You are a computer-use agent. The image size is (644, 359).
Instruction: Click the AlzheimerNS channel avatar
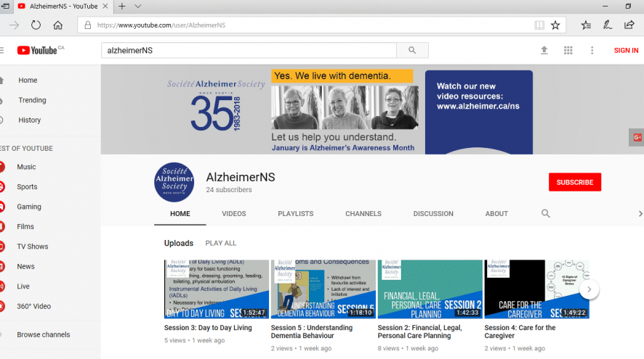tap(174, 182)
